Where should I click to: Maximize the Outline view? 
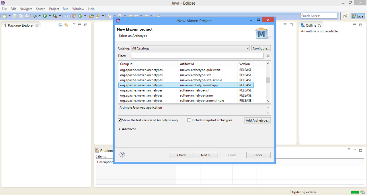coord(361,25)
